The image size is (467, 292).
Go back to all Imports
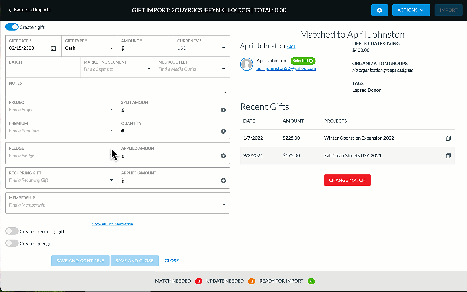click(30, 10)
